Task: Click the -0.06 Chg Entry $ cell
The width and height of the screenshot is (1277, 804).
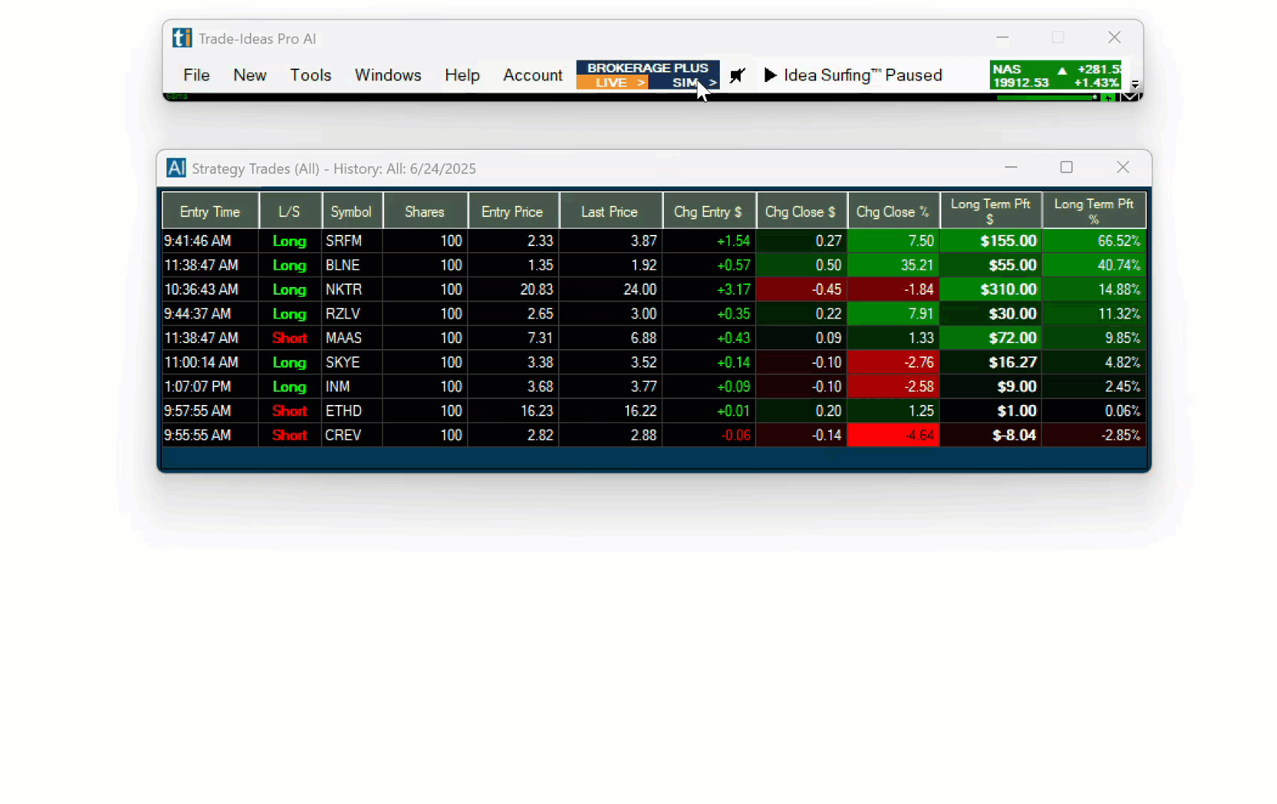Action: 709,435
